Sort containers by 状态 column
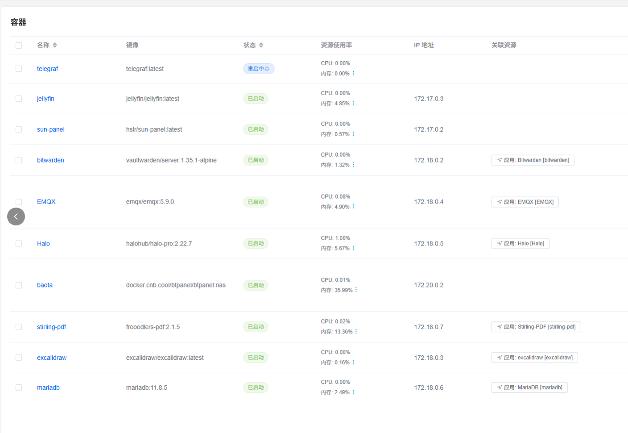The width and height of the screenshot is (628, 433). click(x=261, y=45)
